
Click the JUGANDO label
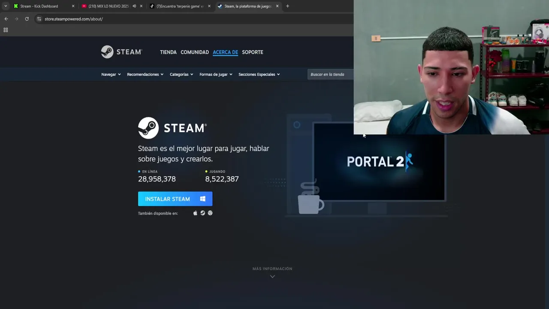click(x=217, y=172)
